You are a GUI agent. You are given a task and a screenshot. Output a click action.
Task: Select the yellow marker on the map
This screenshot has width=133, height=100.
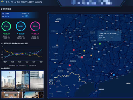(84, 51)
